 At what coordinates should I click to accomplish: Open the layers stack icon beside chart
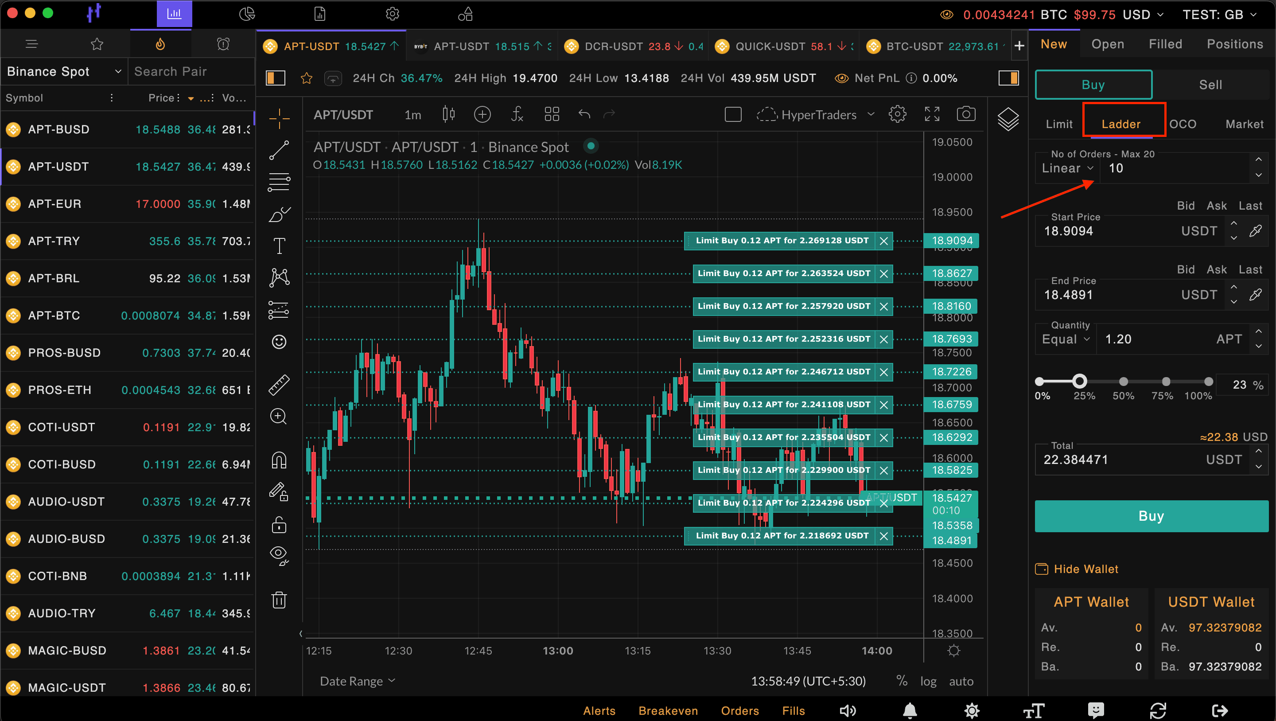click(x=1008, y=119)
